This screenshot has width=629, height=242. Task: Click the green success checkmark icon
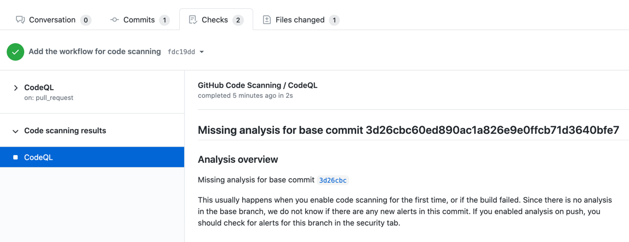pyautogui.click(x=15, y=52)
